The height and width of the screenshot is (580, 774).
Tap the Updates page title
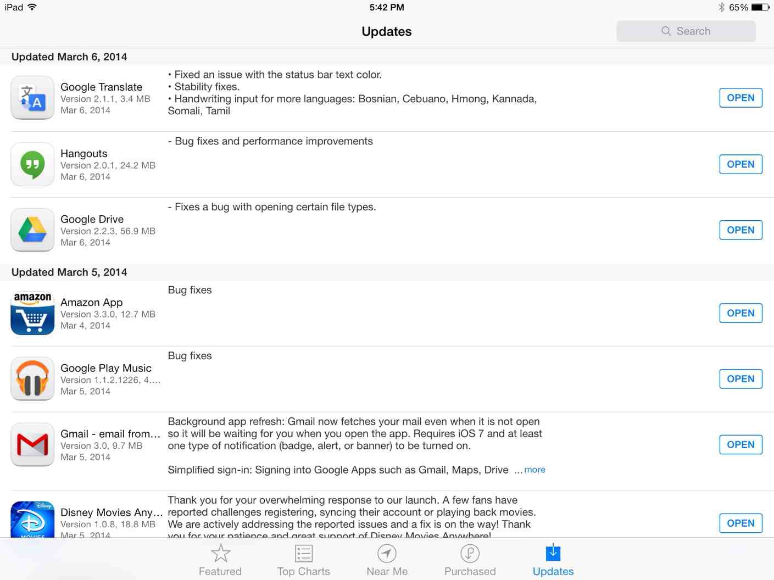tap(387, 31)
